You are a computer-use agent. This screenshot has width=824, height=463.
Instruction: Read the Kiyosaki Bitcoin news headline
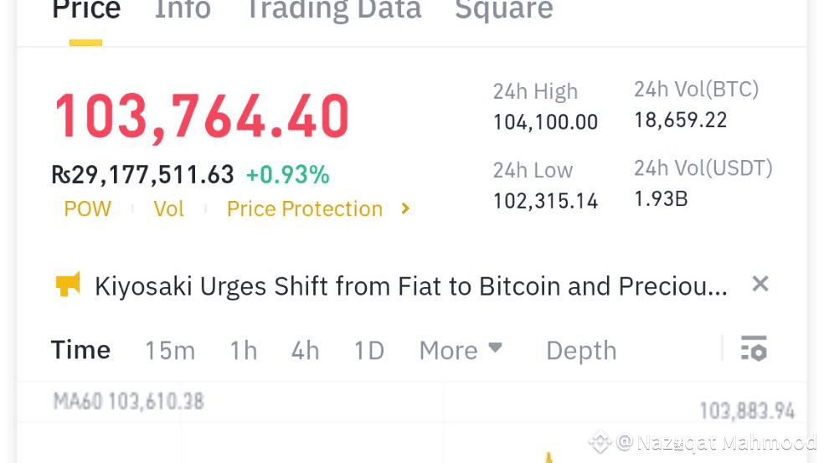point(410,286)
